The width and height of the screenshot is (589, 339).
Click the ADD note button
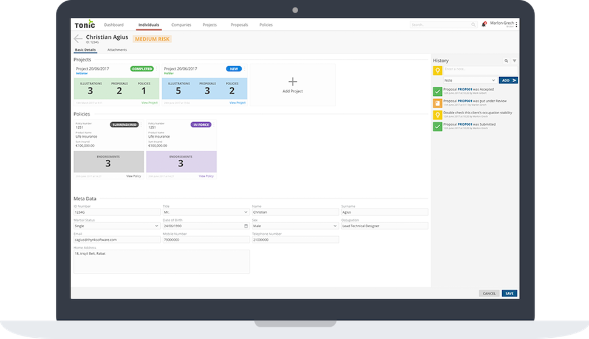508,80
